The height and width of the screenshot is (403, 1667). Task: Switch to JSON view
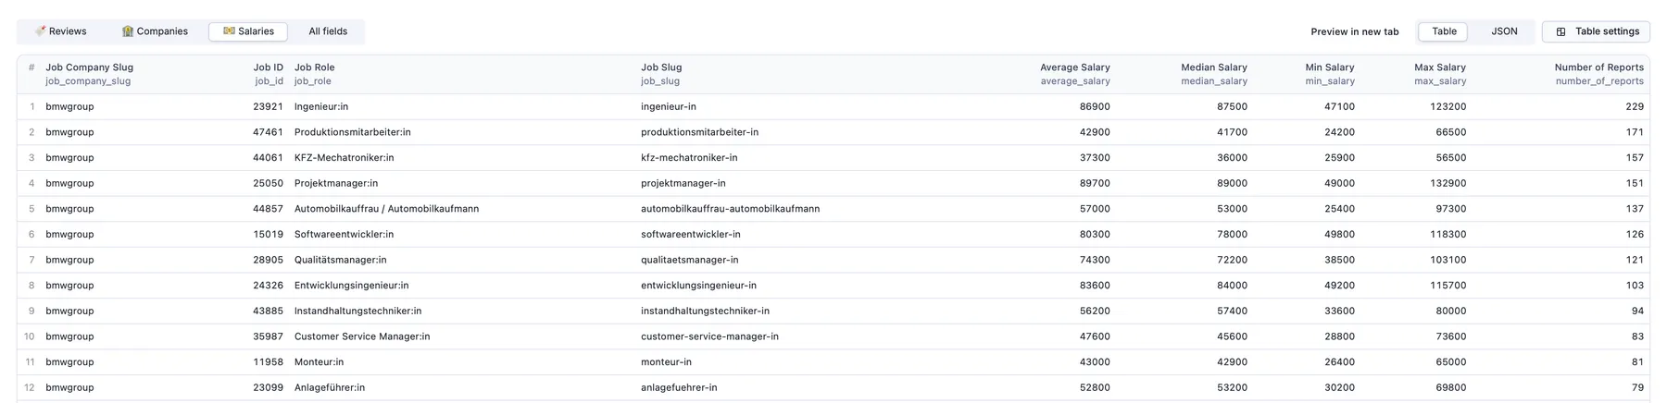1504,31
